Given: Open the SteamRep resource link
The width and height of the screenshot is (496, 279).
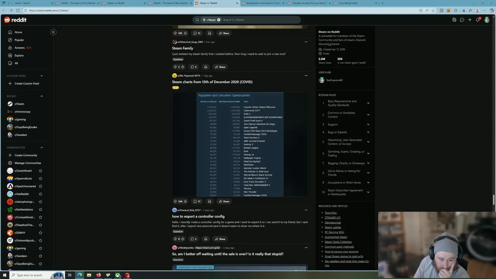Looking at the screenshot, I should pyautogui.click(x=331, y=213).
